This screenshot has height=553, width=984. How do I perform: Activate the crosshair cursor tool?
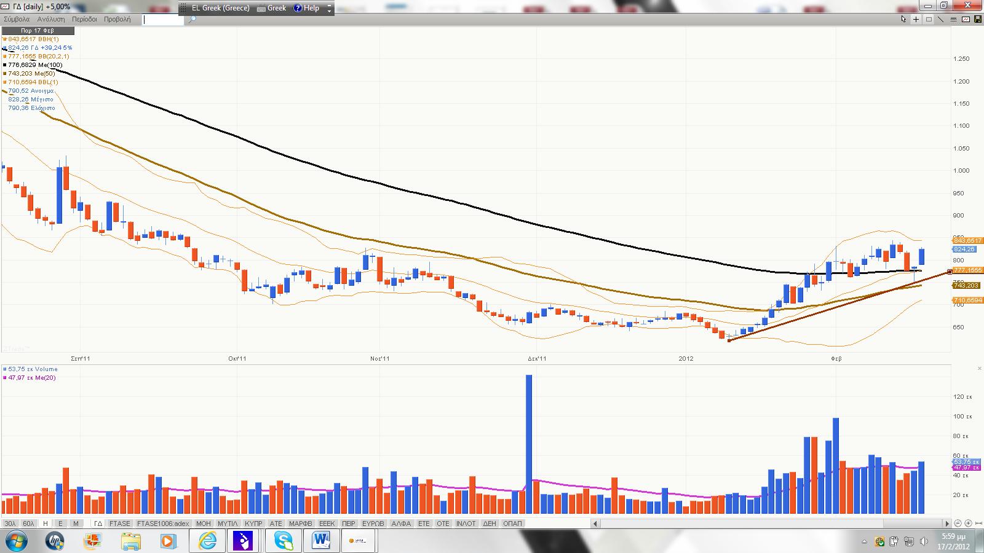coord(916,19)
